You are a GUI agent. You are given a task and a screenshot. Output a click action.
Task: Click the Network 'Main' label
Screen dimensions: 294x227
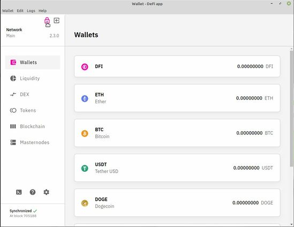11,36
